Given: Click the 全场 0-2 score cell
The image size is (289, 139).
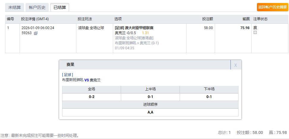Looking at the screenshot, I should pos(91,97).
